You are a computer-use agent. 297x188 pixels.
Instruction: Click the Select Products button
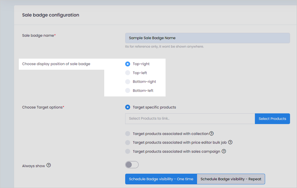tap(272, 119)
